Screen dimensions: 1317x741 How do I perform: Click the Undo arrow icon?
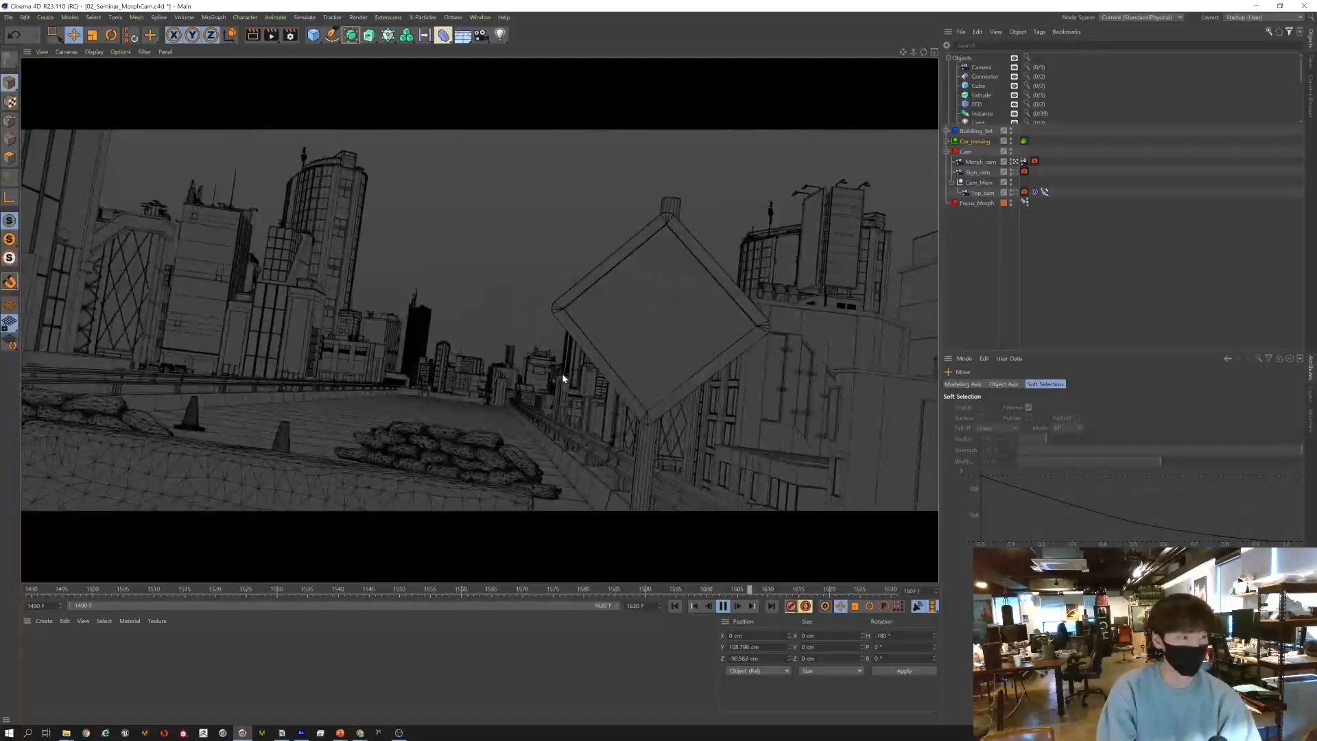(x=14, y=35)
